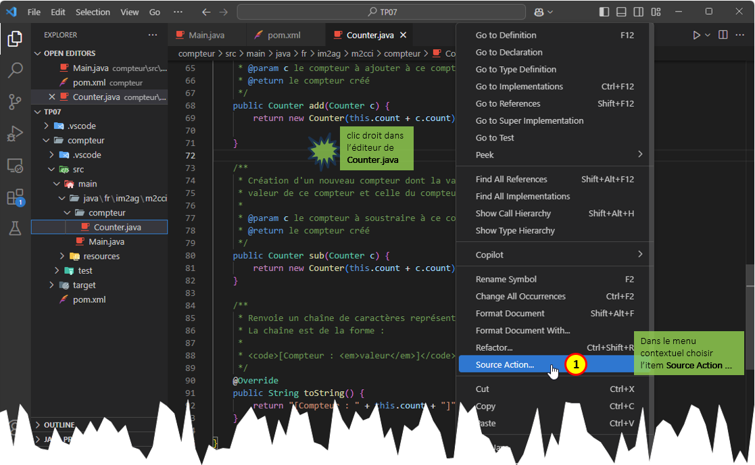This screenshot has height=465, width=755.
Task: Open the Selection menu
Action: point(93,12)
